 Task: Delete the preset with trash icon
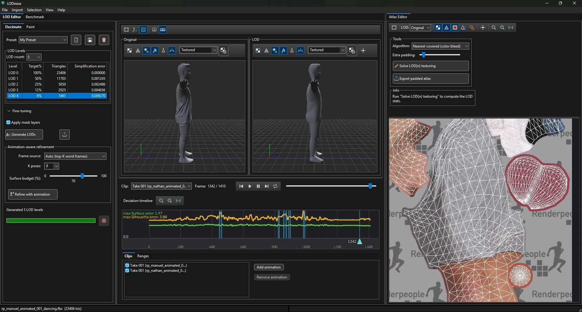[104, 40]
